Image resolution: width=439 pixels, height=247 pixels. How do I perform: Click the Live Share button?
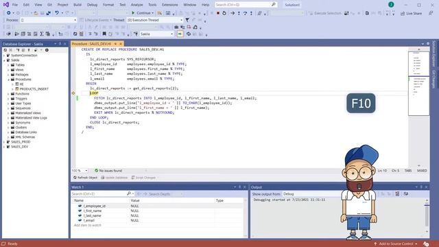tap(411, 13)
